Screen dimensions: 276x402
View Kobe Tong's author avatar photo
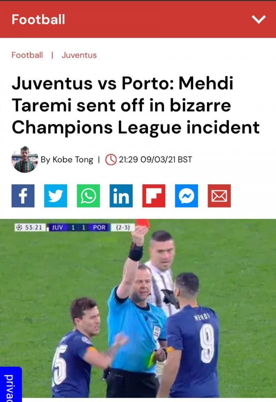point(25,159)
